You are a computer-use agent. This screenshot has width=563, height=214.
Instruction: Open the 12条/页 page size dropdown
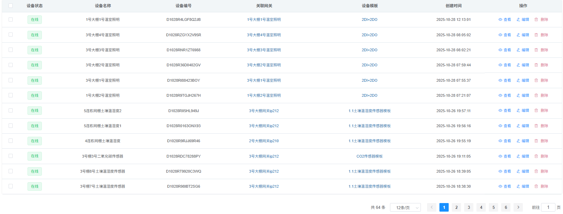405,208
